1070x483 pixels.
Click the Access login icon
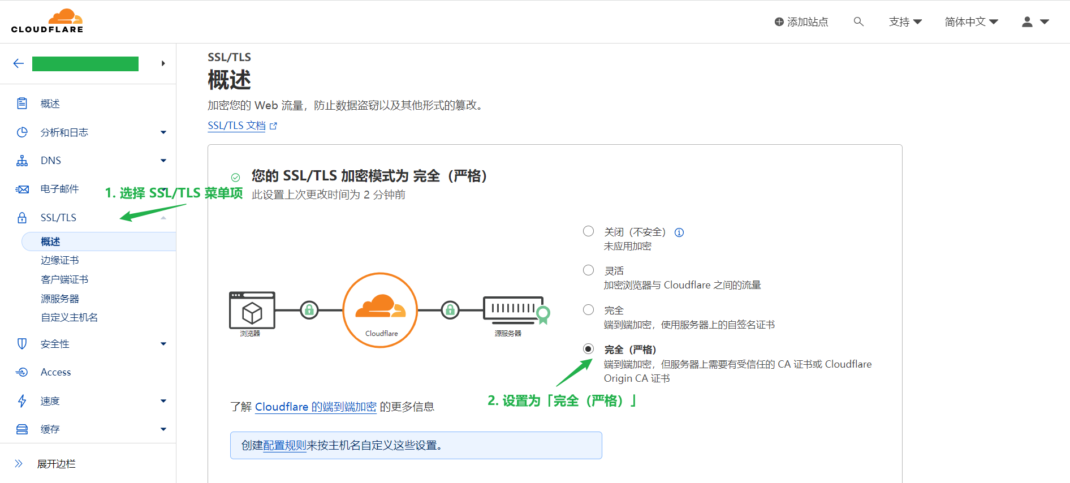[x=22, y=372]
